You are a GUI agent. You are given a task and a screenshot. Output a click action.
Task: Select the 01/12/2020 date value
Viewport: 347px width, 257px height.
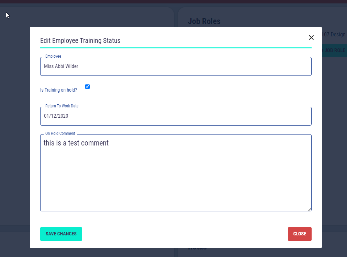coord(56,116)
